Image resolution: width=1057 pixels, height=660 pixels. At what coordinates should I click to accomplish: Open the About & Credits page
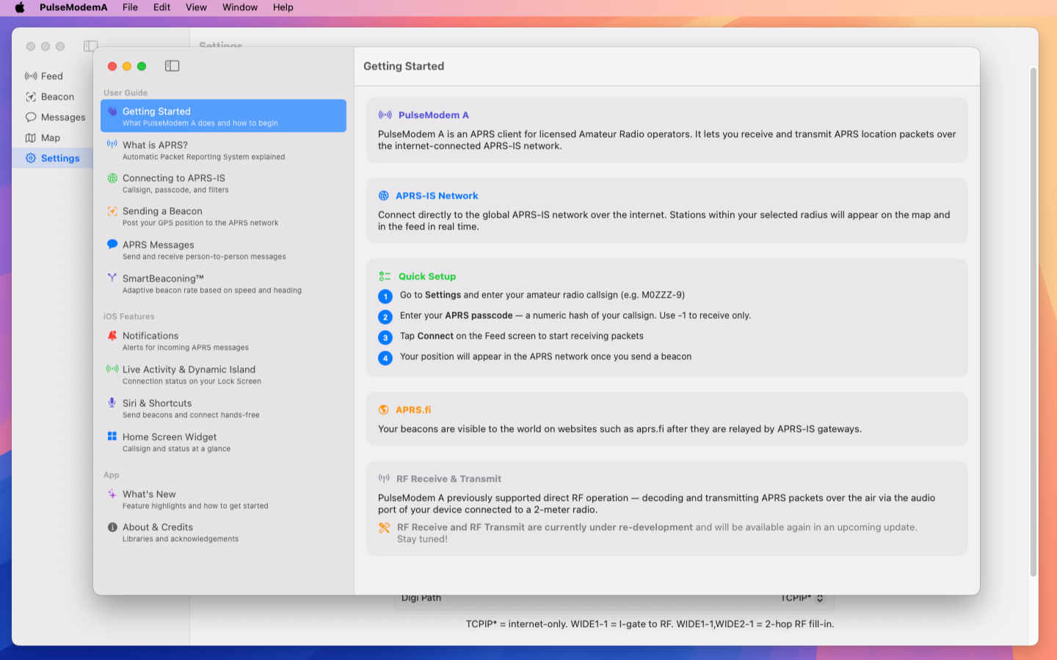pyautogui.click(x=223, y=532)
